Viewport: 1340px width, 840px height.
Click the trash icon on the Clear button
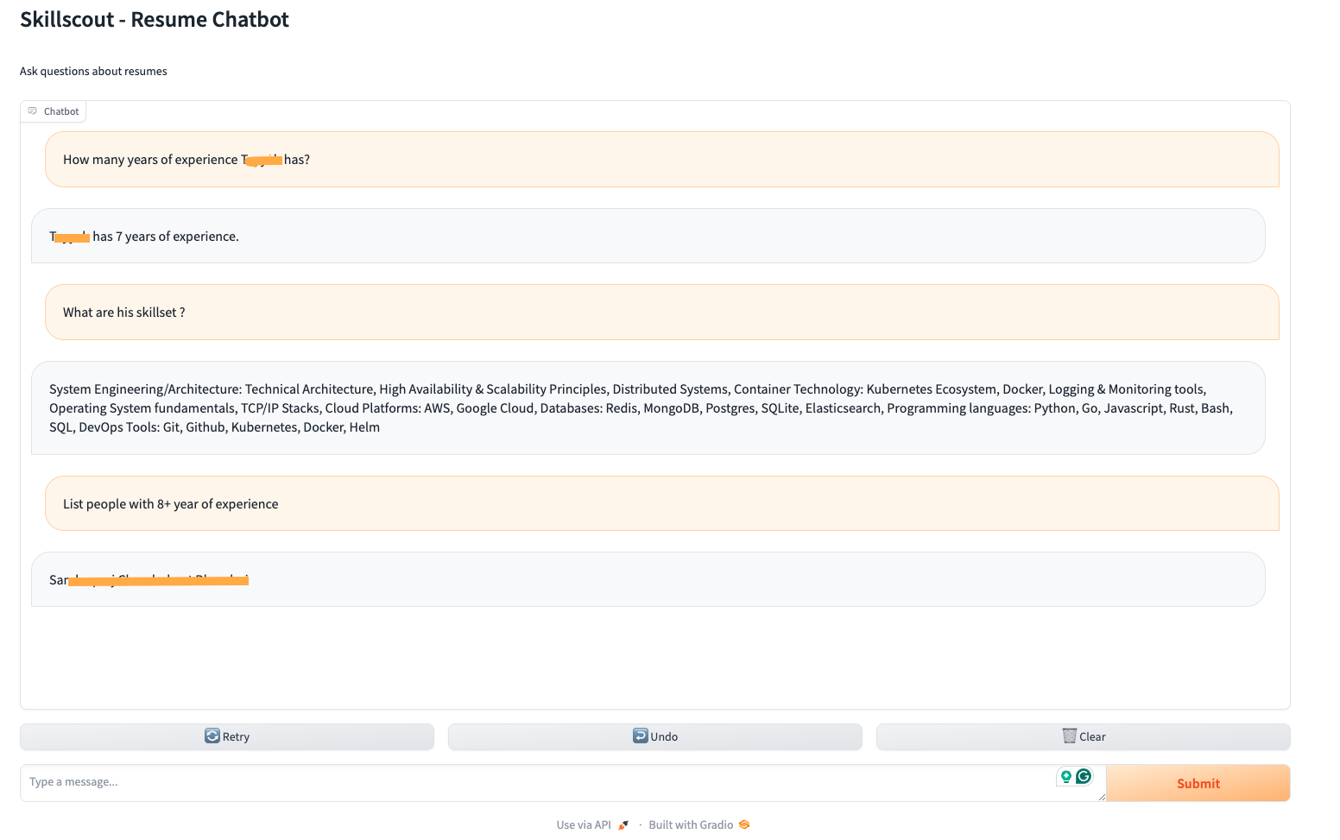[1068, 736]
